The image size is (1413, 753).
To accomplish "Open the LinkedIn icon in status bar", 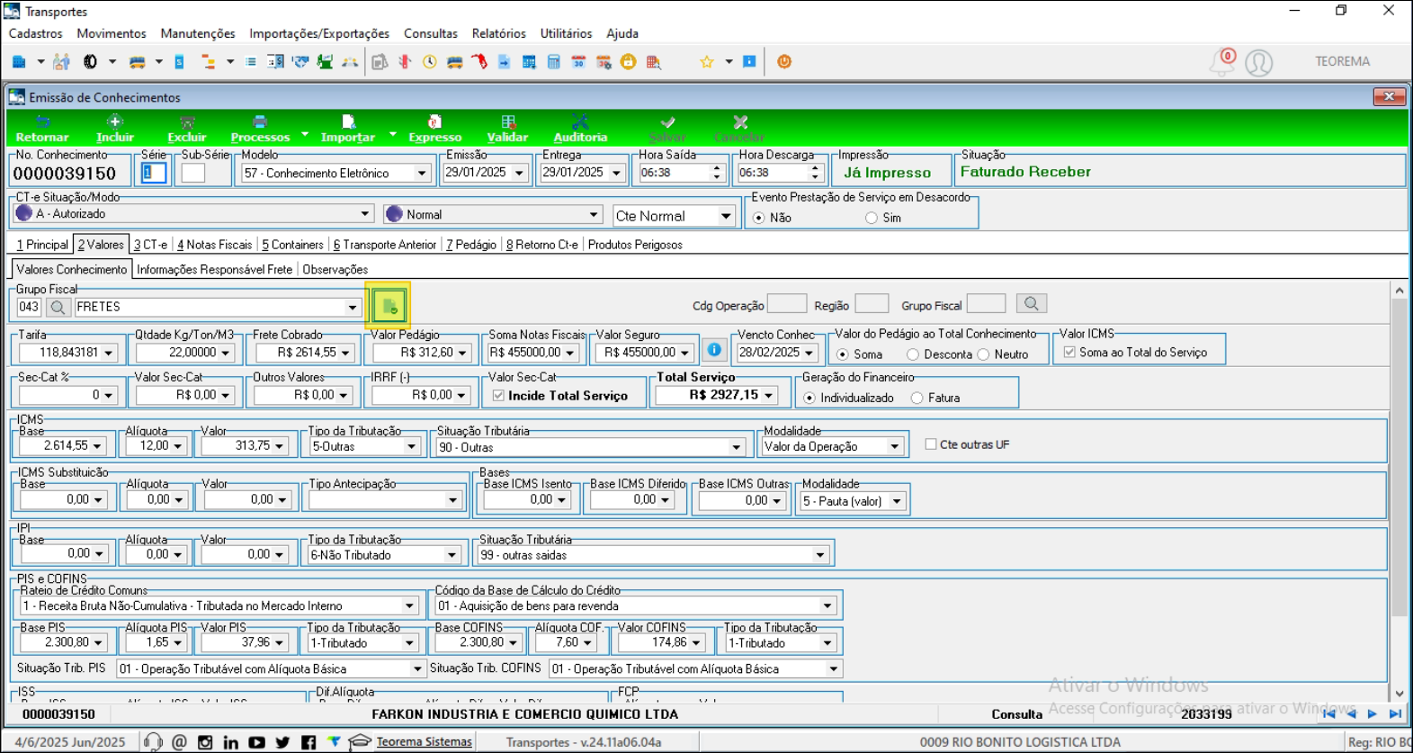I will [x=231, y=742].
